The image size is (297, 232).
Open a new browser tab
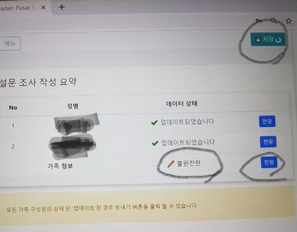tap(62, 8)
